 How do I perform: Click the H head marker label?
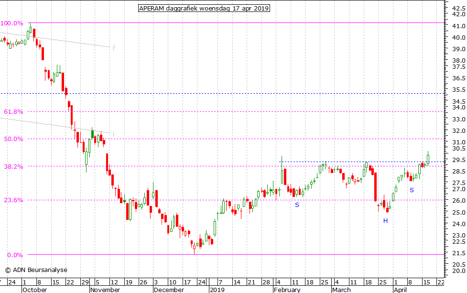pyautogui.click(x=385, y=221)
